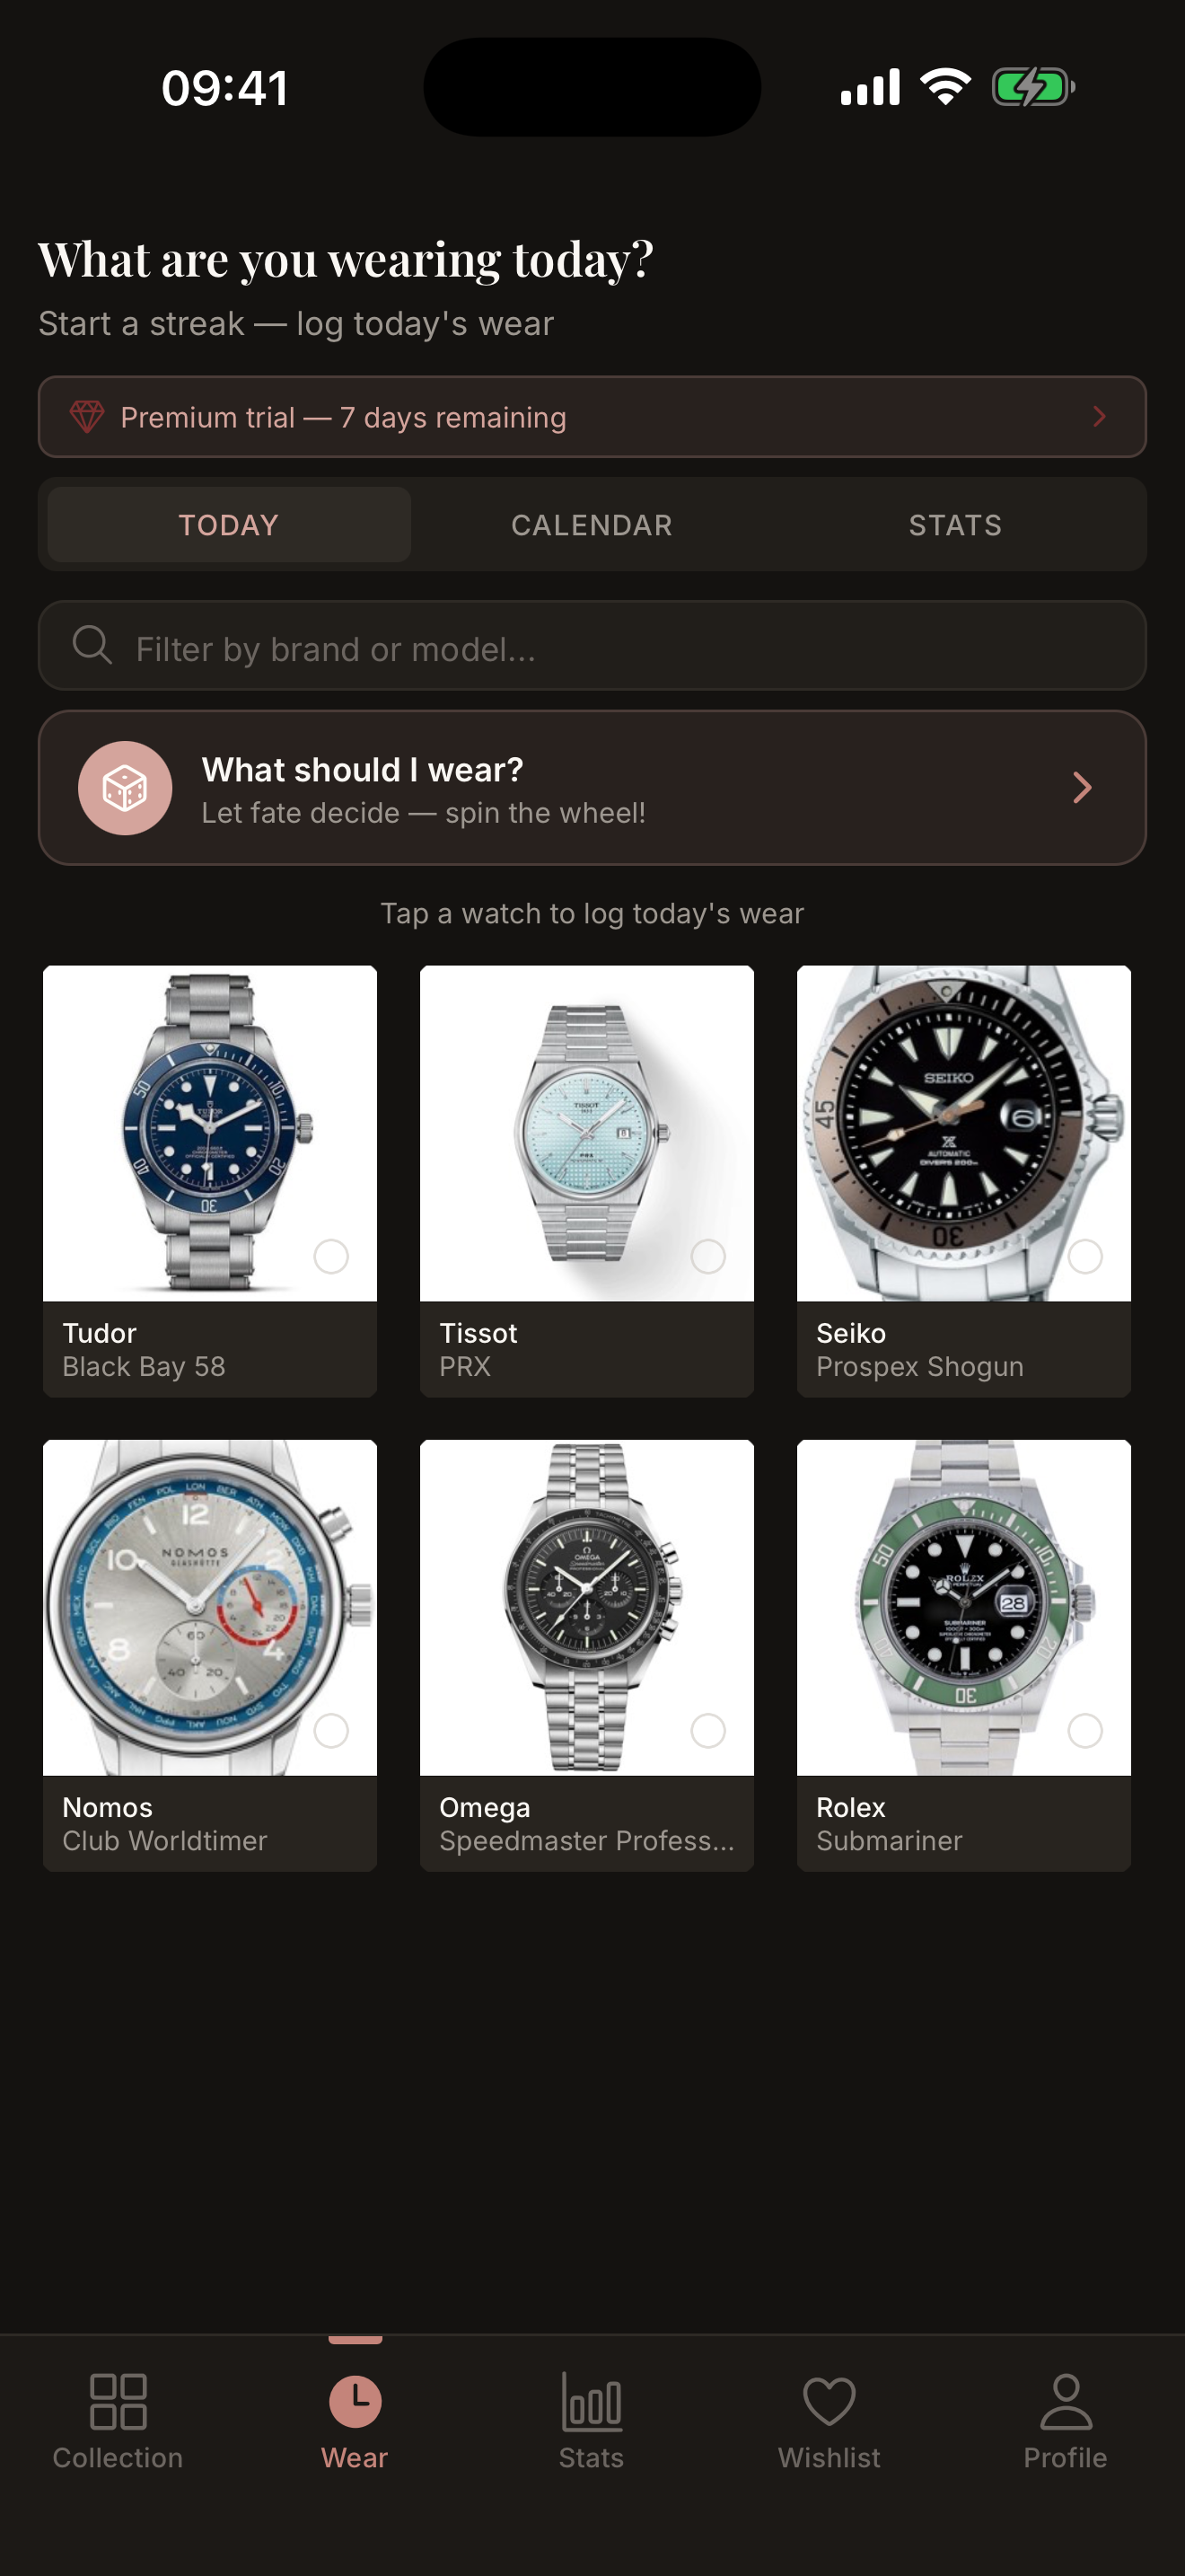Tap the search magnifier icon
This screenshot has height=2576, width=1185.
(92, 645)
